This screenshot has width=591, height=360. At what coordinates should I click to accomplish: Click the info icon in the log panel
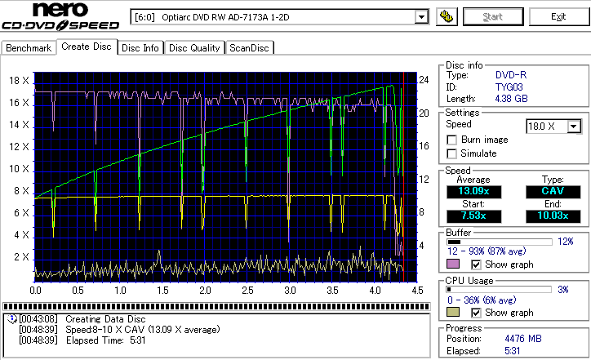pos(11,318)
